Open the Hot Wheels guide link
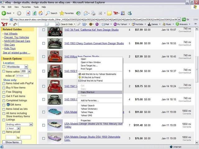 click(x=11, y=34)
